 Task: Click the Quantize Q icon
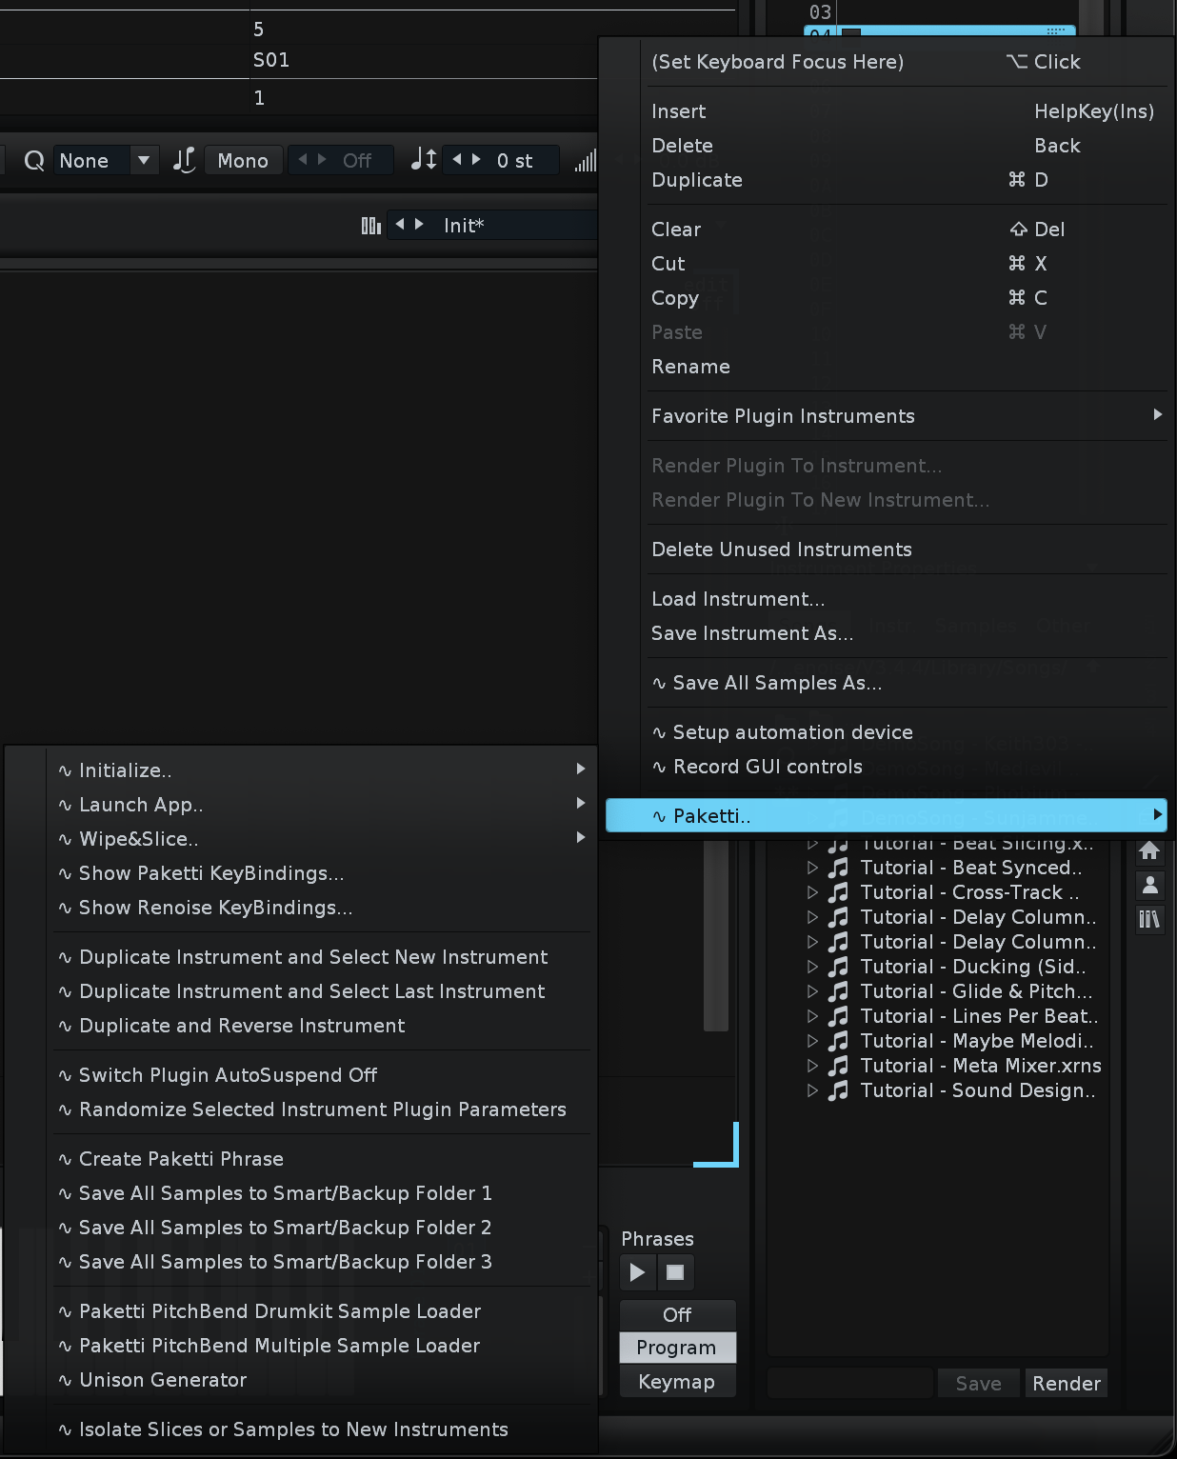(x=34, y=161)
